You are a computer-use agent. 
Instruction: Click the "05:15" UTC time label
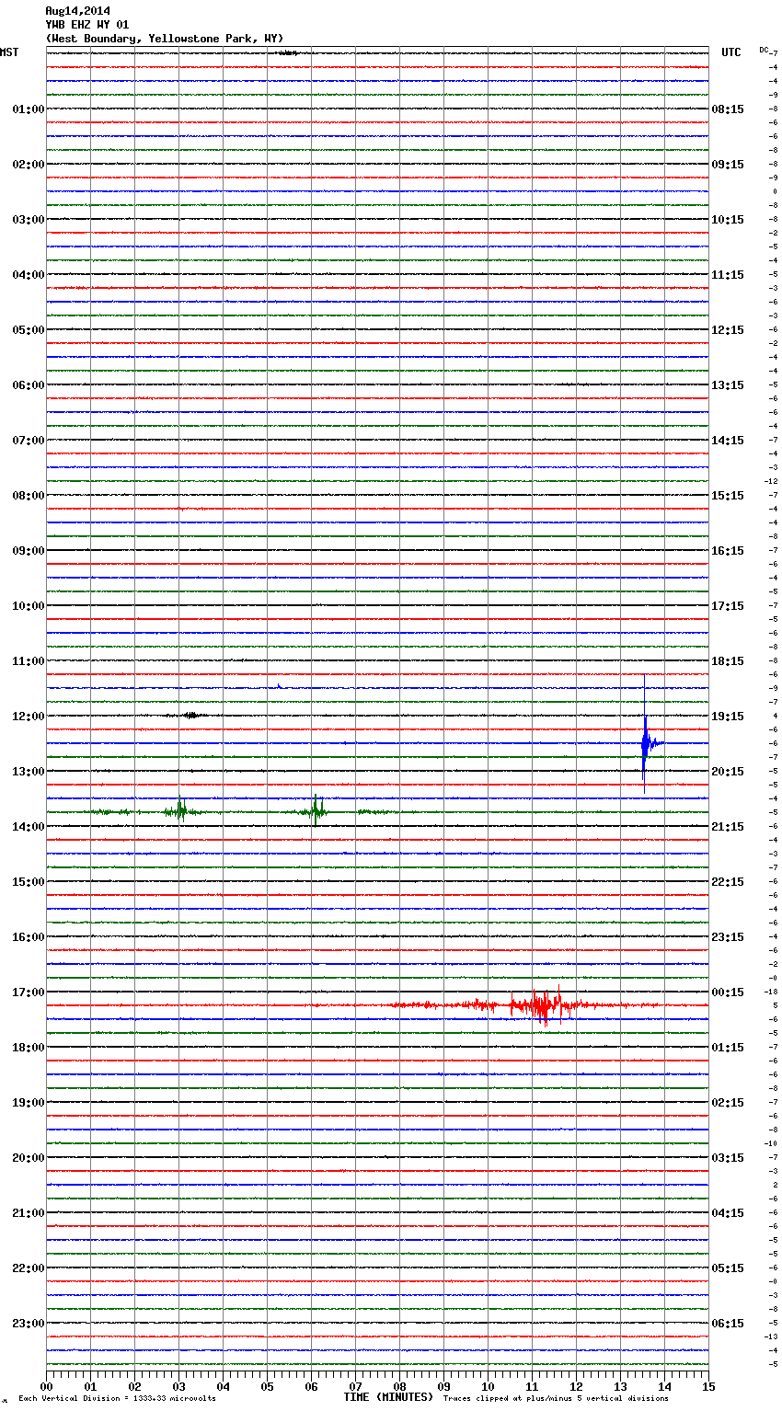[x=728, y=1268]
